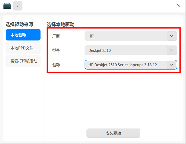Viewport: 186px width, 144px height.
Task: Click the 型号 label
Action: (x=56, y=51)
